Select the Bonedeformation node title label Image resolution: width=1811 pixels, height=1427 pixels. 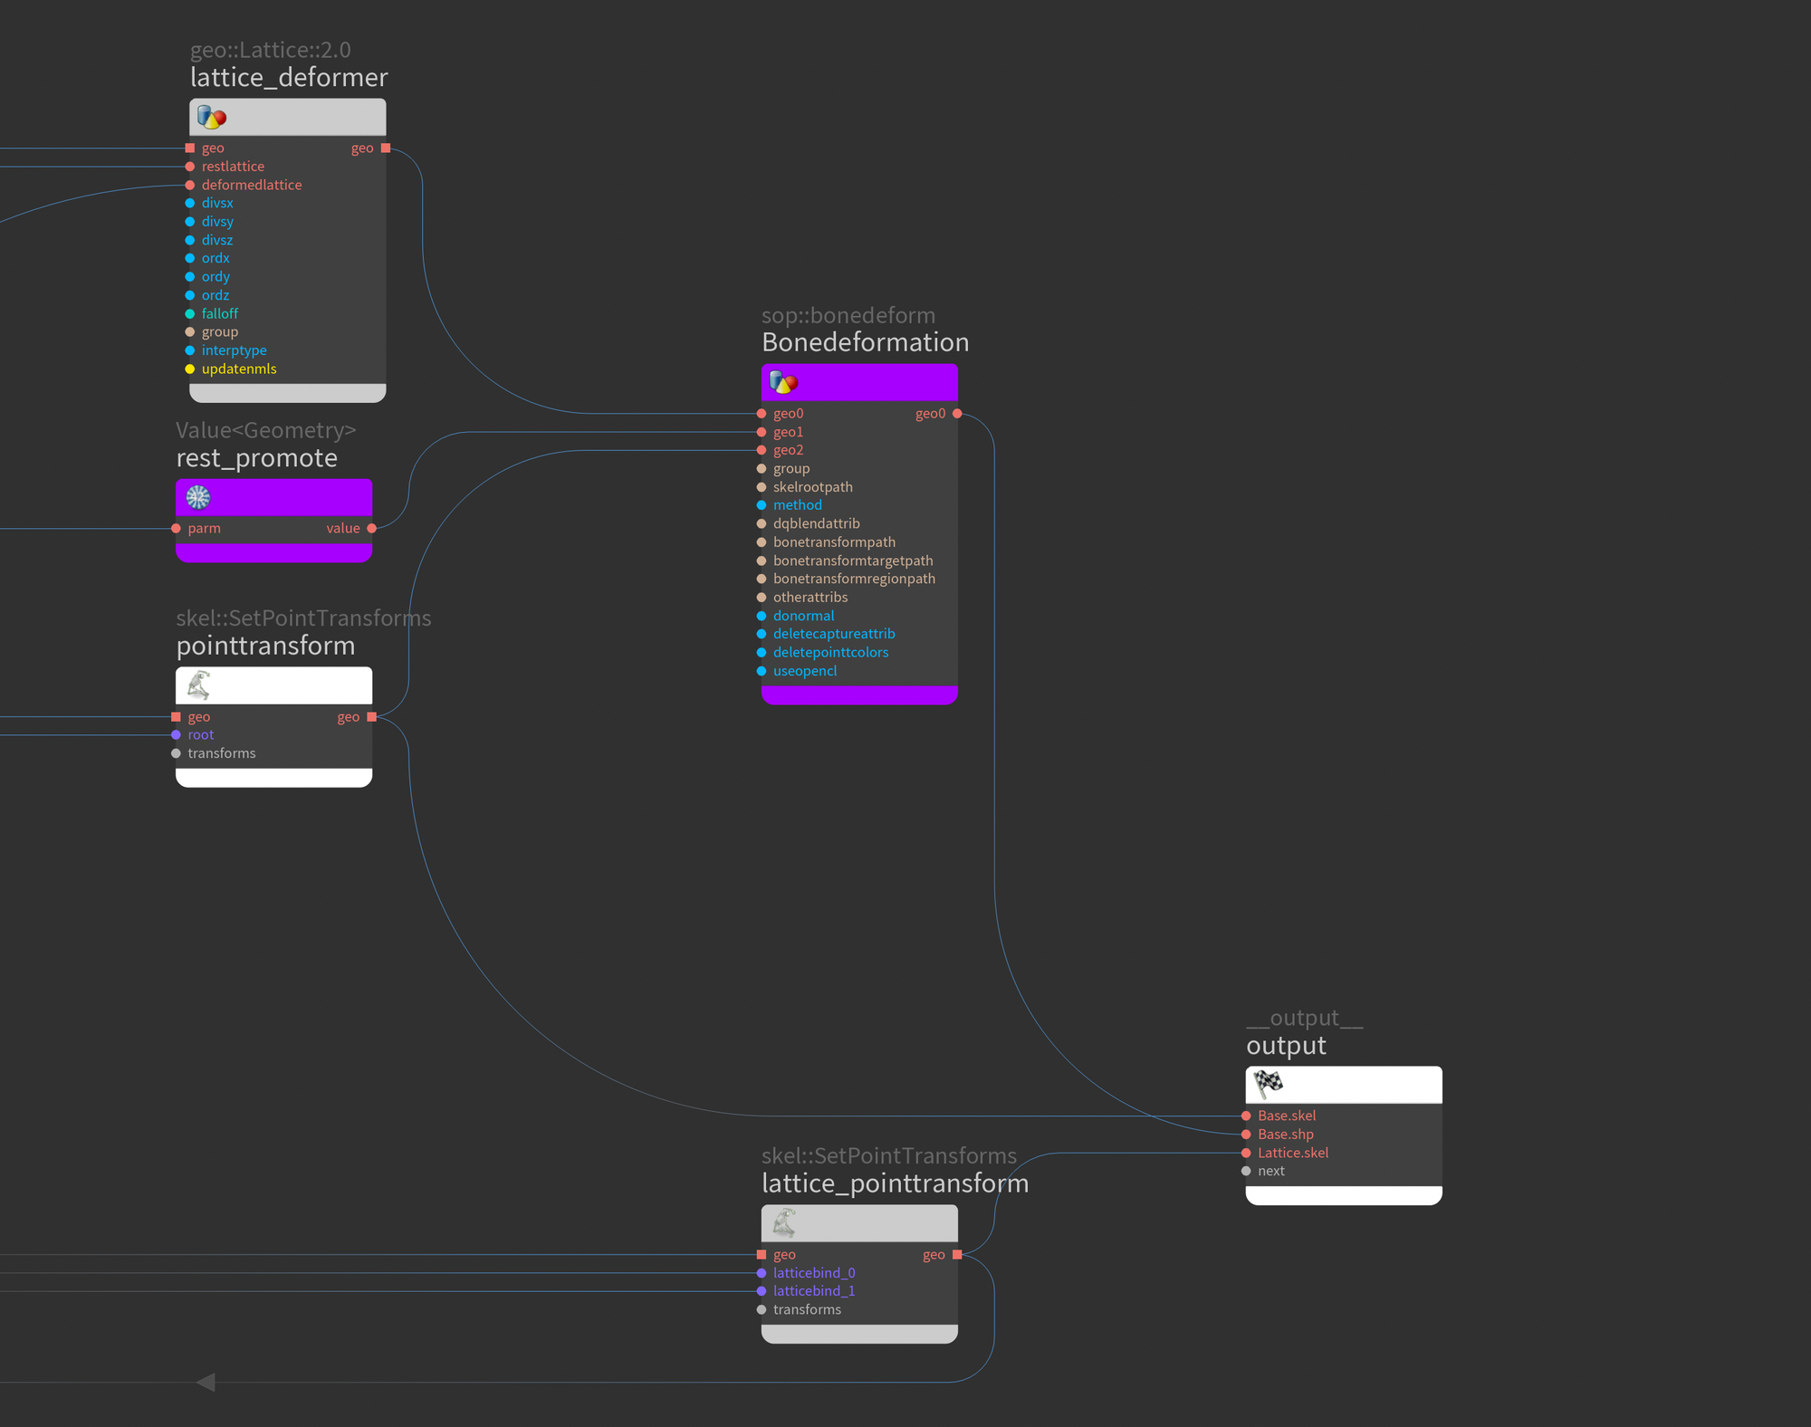tap(865, 342)
